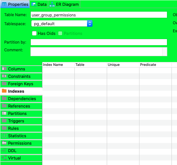Sort by the Table column header
Image resolution: width=177 pixels, height=165 pixels.
(x=91, y=65)
